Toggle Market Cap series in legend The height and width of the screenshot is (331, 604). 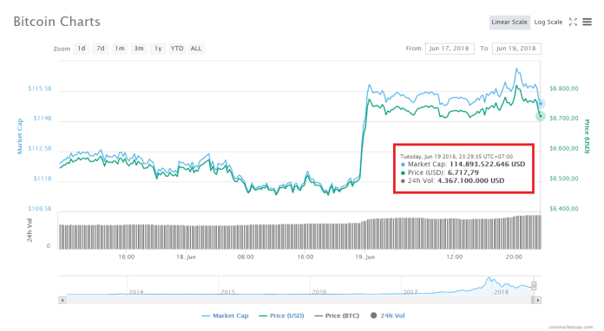[x=226, y=315]
